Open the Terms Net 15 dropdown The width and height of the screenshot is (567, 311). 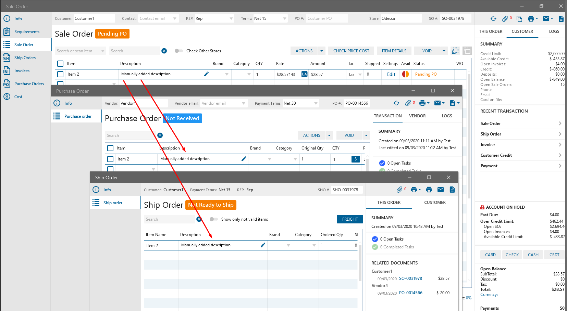tap(285, 18)
